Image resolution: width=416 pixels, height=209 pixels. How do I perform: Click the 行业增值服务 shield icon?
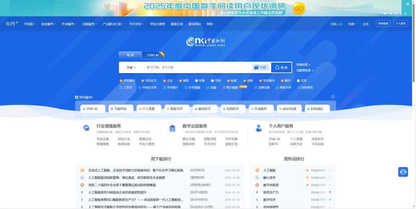(86, 128)
